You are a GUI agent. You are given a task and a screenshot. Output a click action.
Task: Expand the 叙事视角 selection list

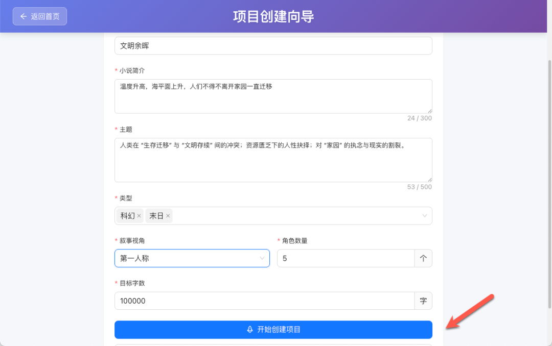(261, 258)
